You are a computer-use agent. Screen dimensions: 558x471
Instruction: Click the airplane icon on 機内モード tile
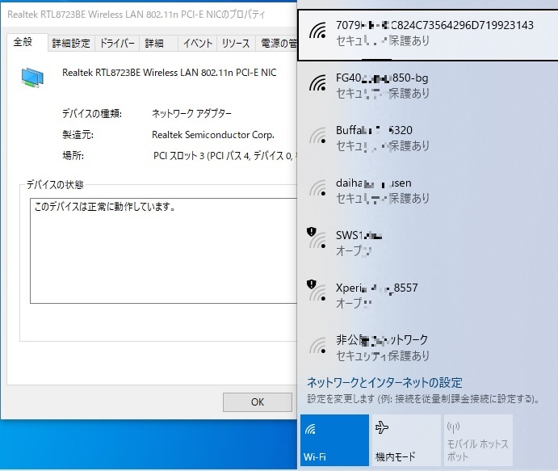point(382,427)
